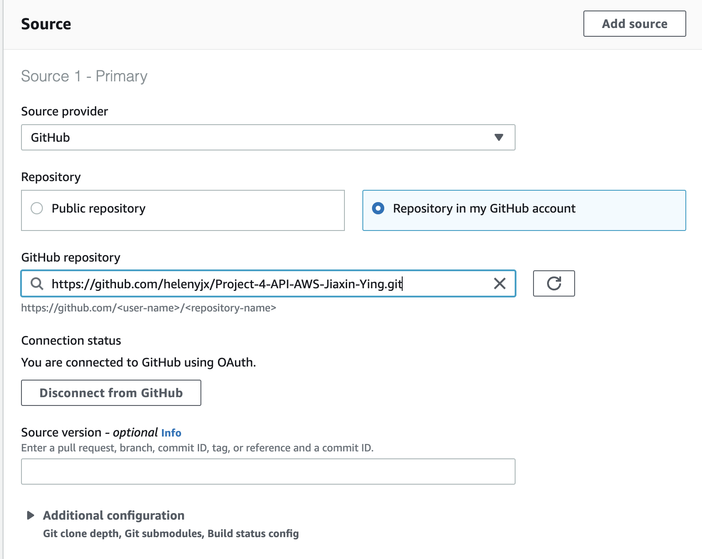Click the Source 1 - Primary header

pos(84,76)
